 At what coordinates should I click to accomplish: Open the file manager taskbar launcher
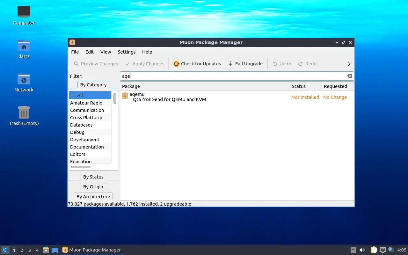tap(46, 250)
